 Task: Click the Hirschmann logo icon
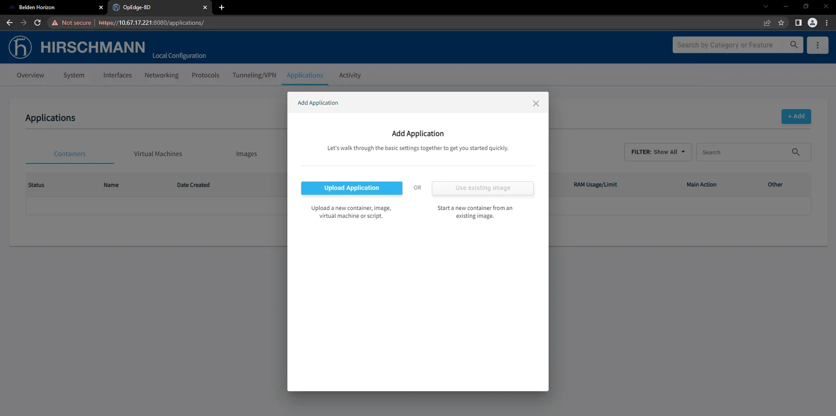pos(20,47)
